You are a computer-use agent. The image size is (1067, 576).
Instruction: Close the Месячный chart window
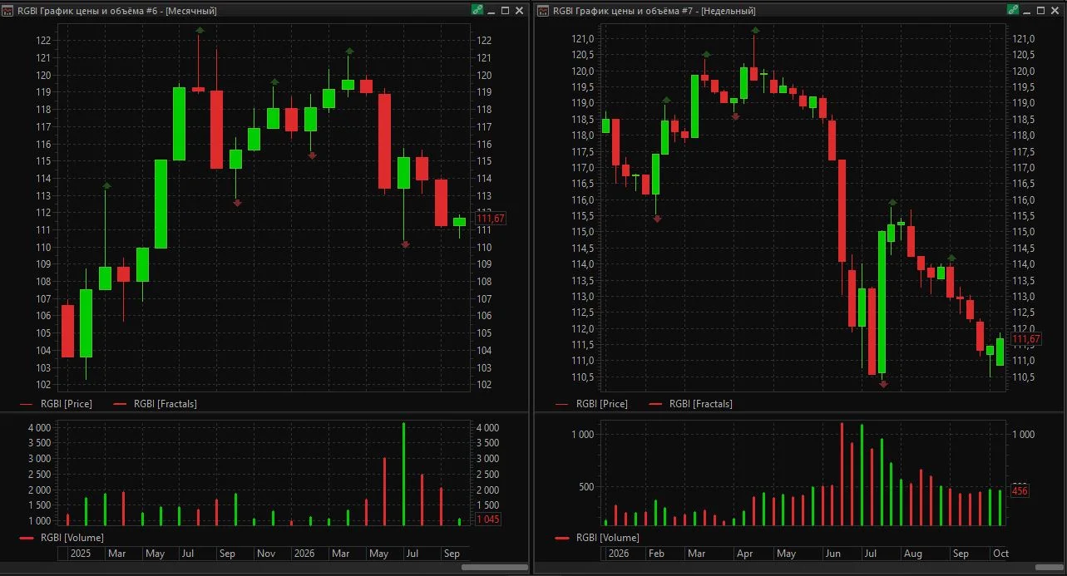pos(520,10)
